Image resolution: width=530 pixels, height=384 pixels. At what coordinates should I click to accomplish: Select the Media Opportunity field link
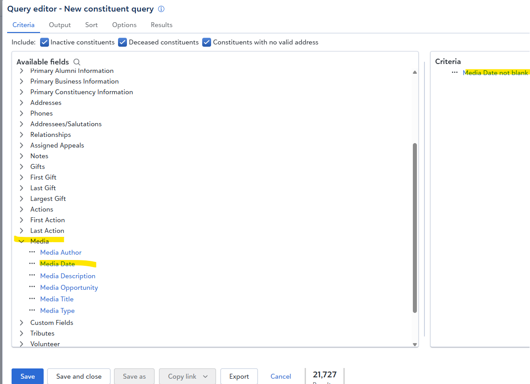click(x=69, y=288)
